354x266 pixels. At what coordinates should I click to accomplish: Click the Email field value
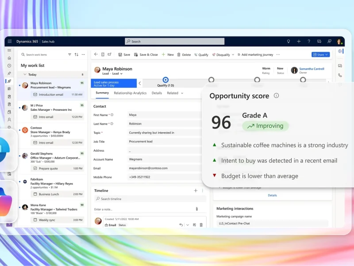(164, 168)
